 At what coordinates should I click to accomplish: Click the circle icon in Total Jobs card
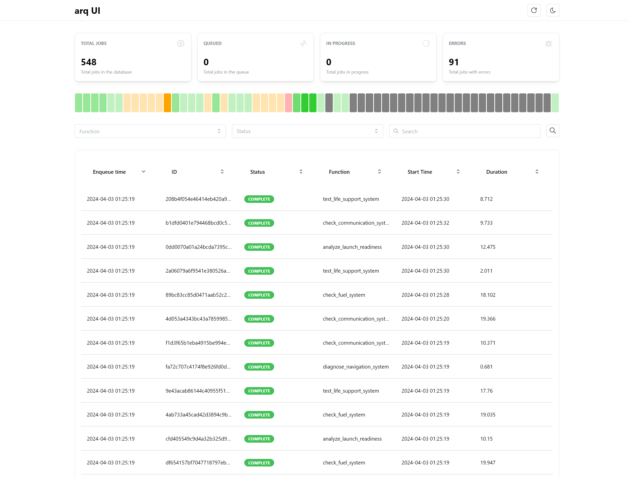[x=181, y=43]
